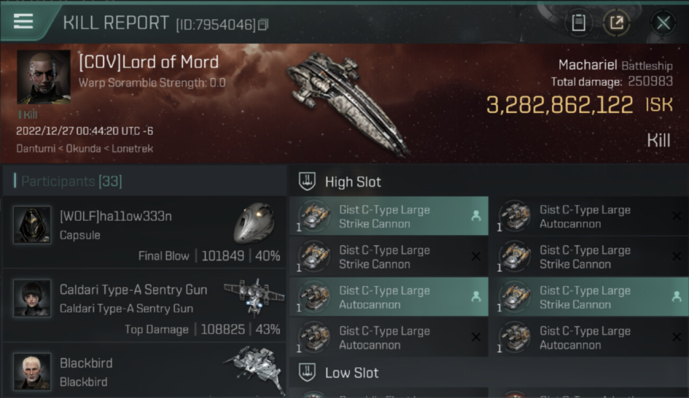Click the Blackbird ship icon

(x=253, y=369)
